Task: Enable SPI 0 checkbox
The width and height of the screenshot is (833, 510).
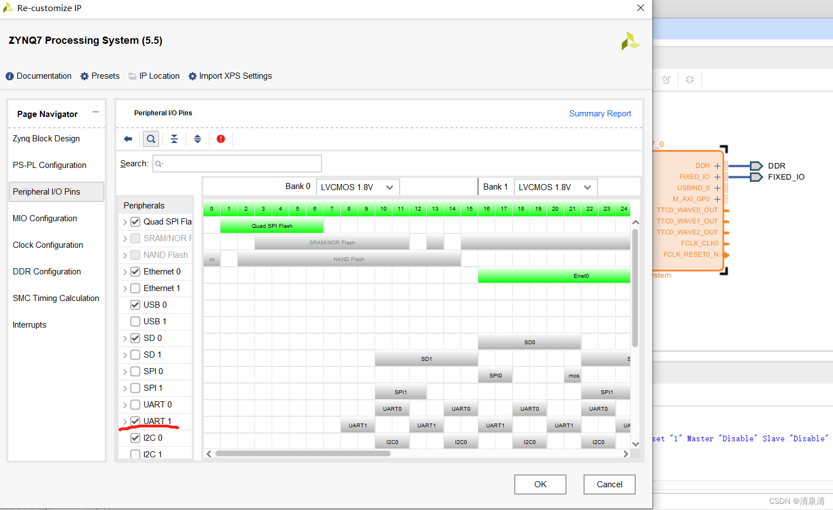Action: (135, 371)
